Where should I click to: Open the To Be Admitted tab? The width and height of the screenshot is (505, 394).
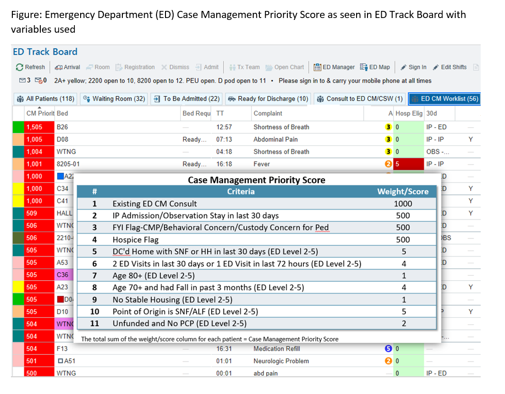point(187,99)
